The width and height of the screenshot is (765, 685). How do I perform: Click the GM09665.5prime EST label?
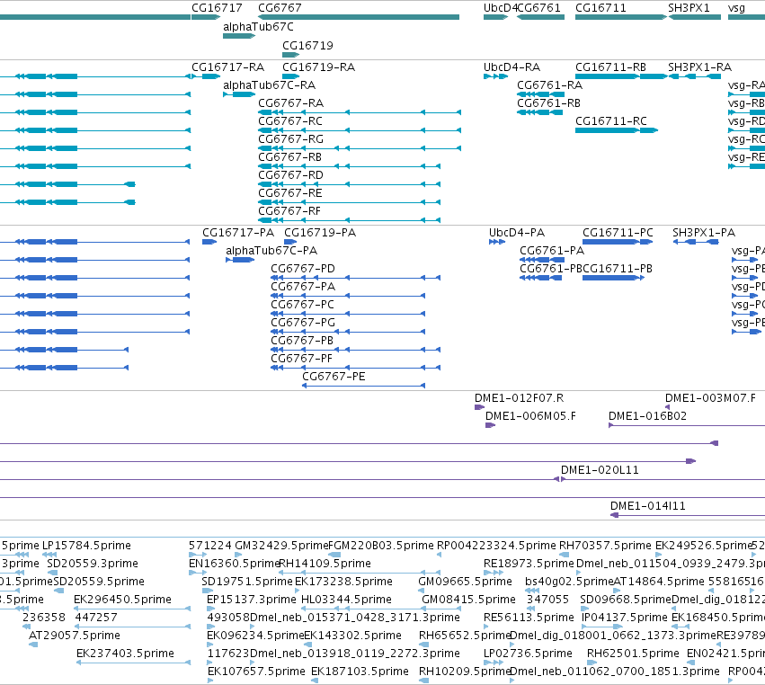point(465,582)
